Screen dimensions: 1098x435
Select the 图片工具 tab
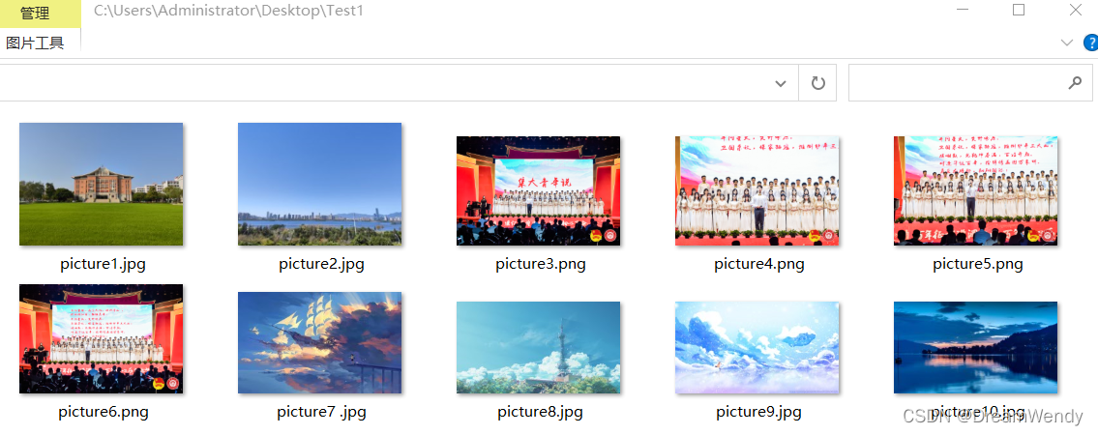click(35, 43)
